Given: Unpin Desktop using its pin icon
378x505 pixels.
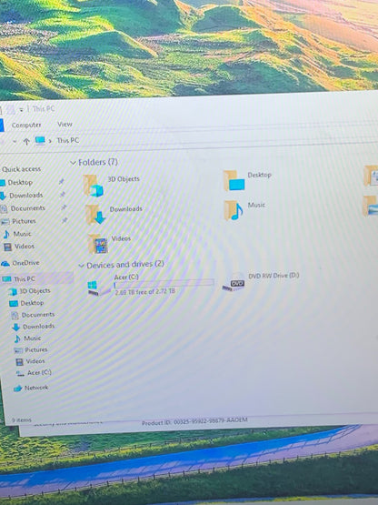Looking at the screenshot, I should [x=61, y=182].
